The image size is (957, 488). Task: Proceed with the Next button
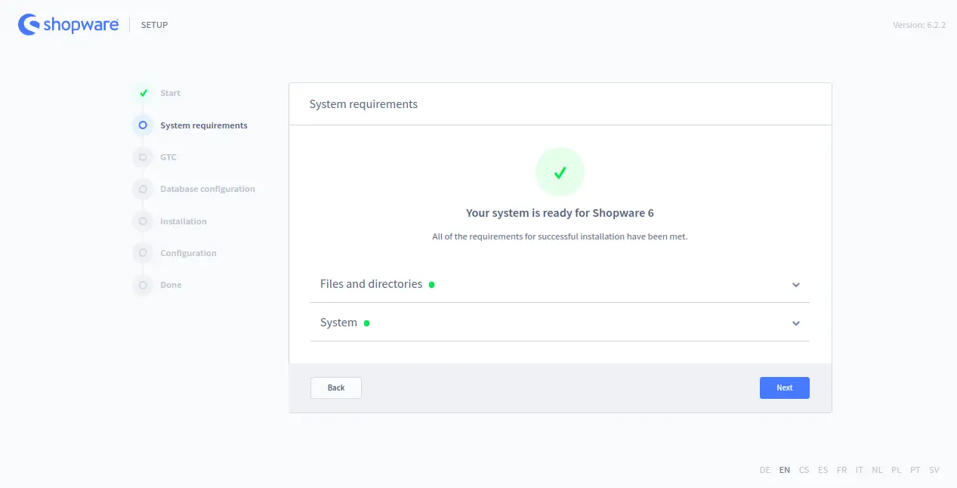[785, 388]
